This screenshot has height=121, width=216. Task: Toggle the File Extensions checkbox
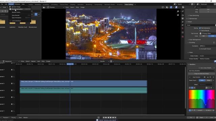[200, 28]
